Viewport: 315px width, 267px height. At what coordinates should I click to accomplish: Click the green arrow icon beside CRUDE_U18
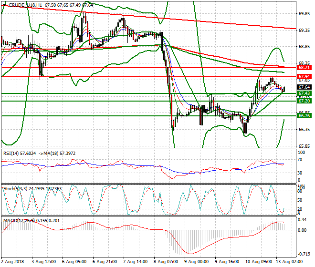click(5, 5)
